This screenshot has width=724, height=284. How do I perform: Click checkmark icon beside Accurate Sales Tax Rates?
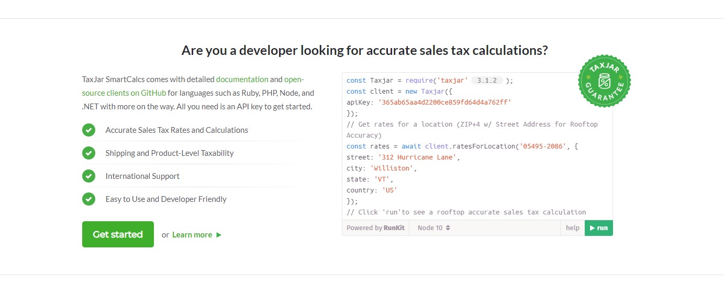tap(88, 130)
